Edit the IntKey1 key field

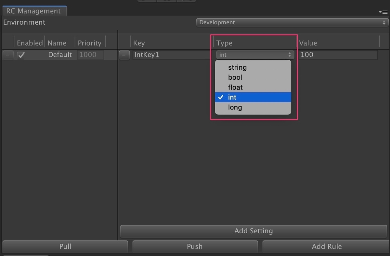point(172,55)
